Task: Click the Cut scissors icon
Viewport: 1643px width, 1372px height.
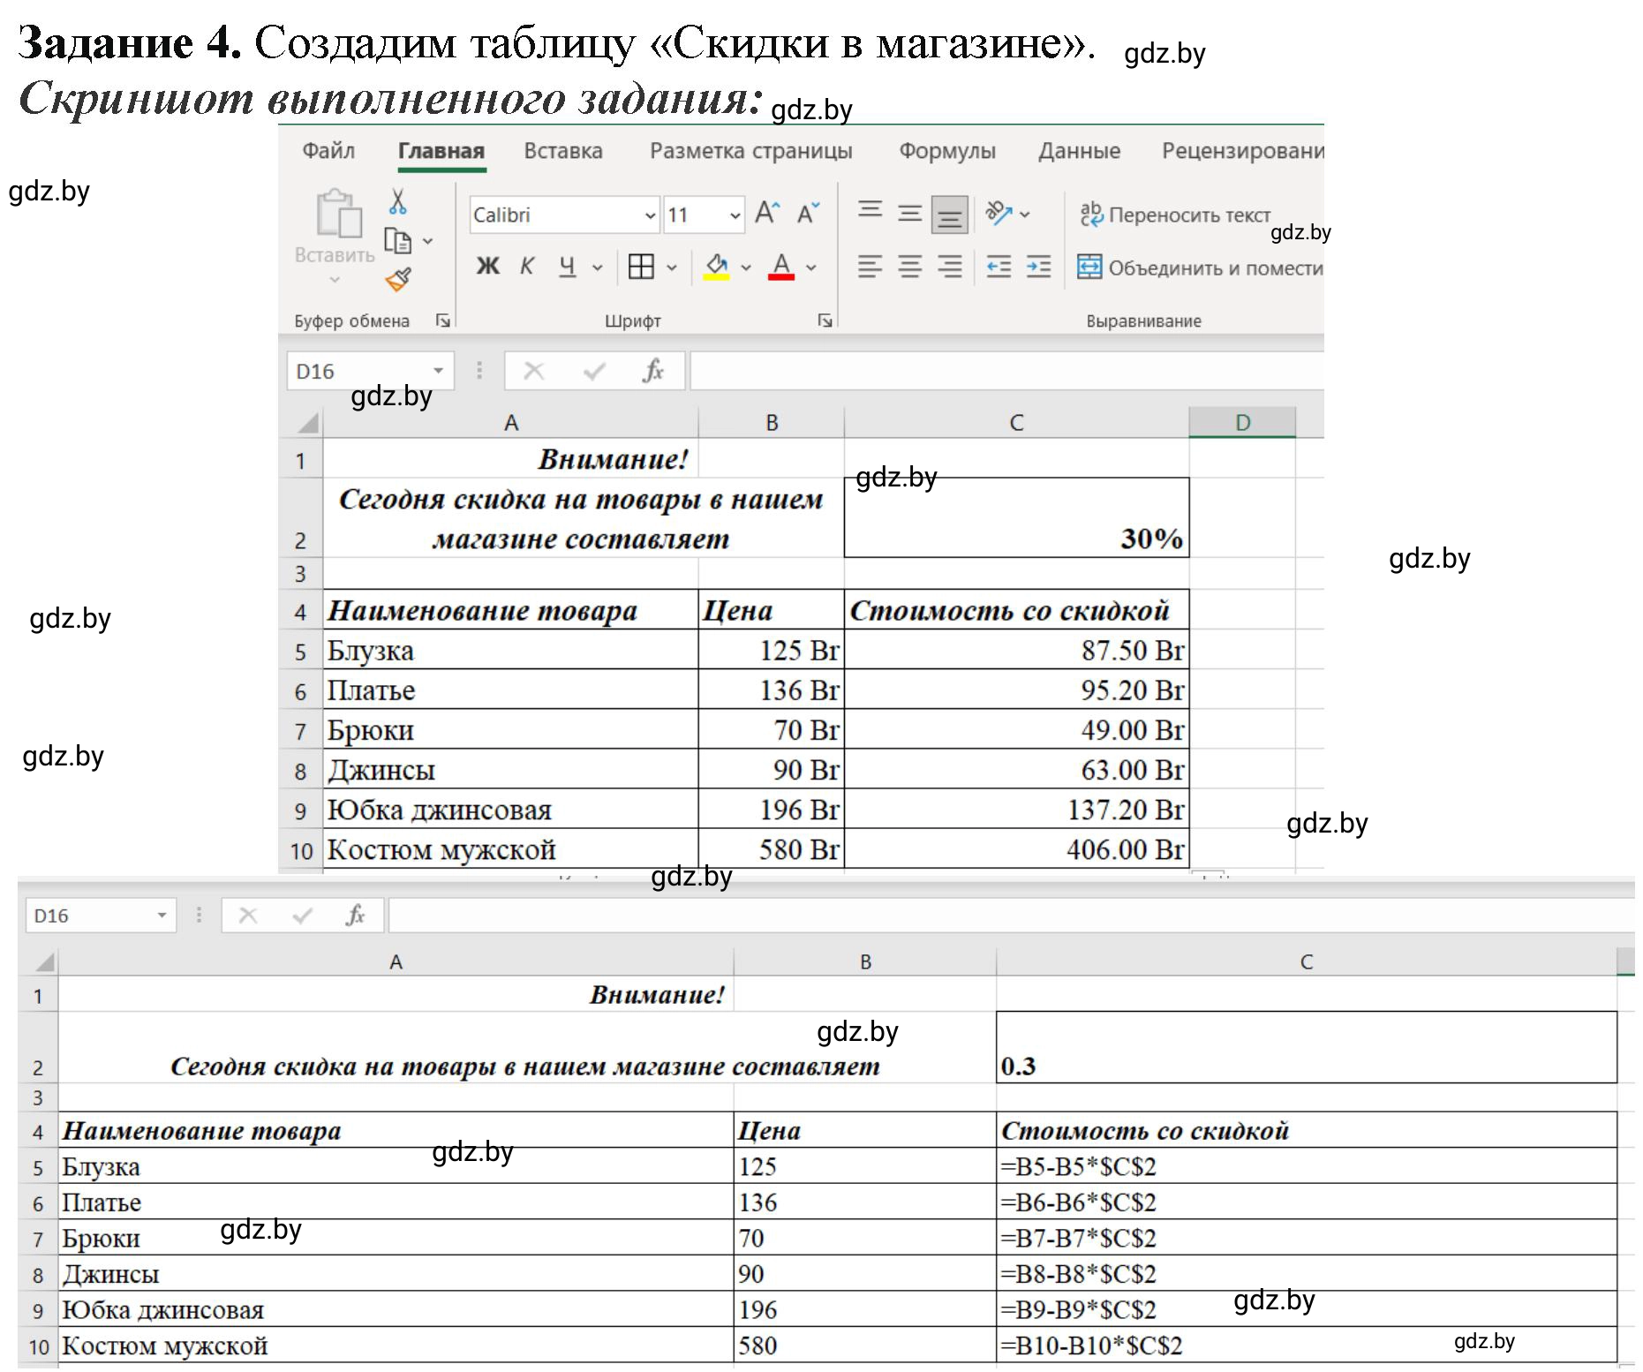Action: (x=398, y=201)
